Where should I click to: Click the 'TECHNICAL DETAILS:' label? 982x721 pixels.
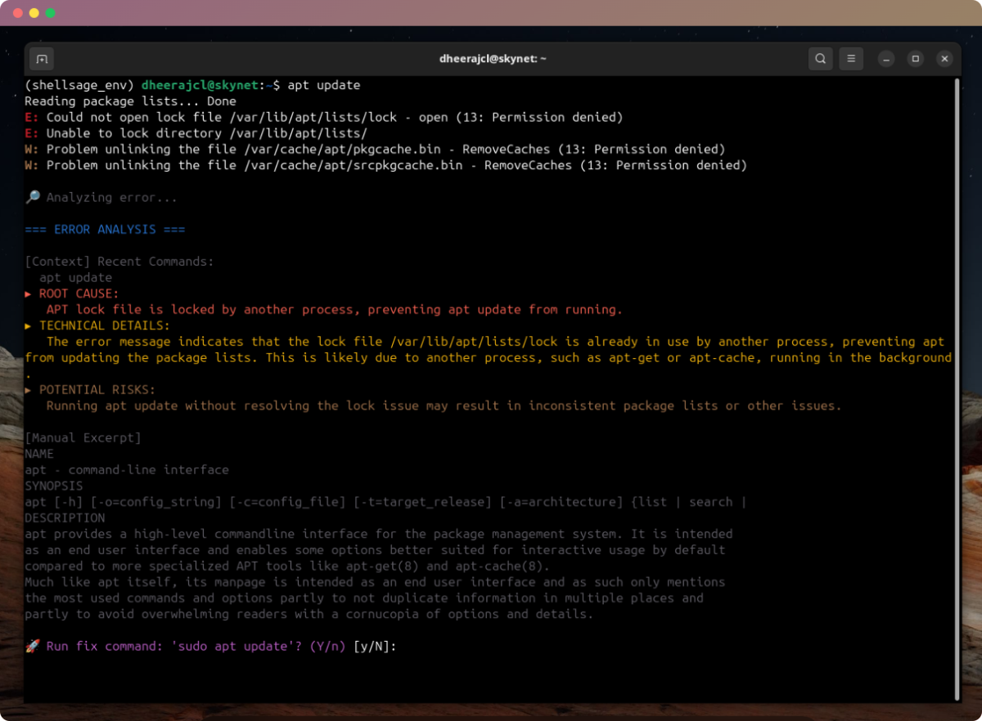(105, 325)
